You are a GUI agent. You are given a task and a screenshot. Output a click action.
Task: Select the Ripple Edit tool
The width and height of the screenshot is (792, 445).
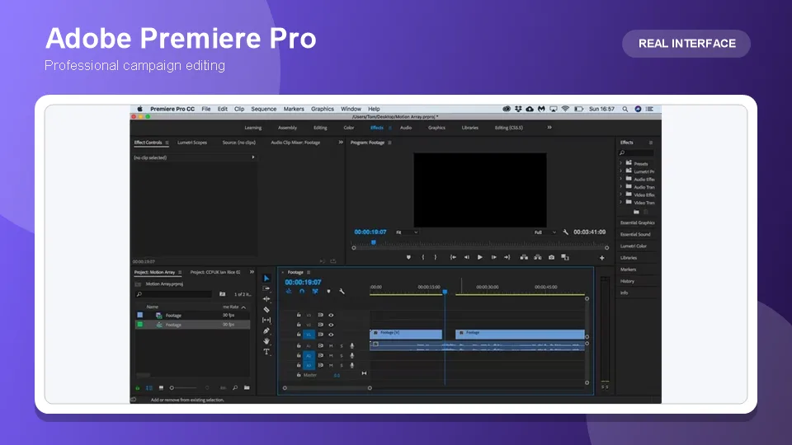point(266,299)
